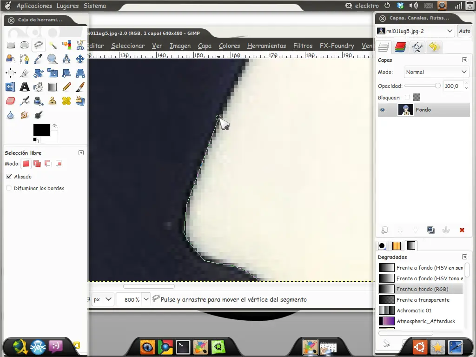Select the Eraser tool

pyautogui.click(x=10, y=101)
